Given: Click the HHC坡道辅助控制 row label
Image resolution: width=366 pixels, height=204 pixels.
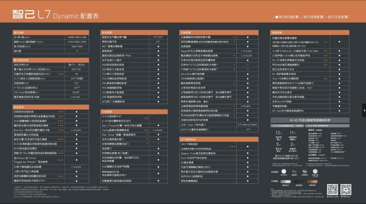Looking at the screenshot, I should click(x=112, y=88).
